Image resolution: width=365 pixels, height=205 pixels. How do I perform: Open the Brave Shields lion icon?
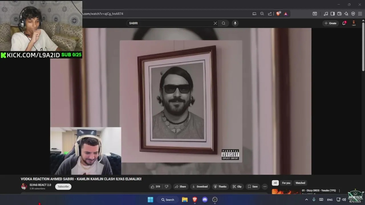coord(278,13)
